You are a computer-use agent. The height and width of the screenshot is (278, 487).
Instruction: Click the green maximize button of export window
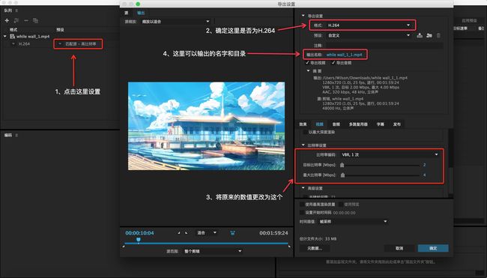tap(138, 4)
